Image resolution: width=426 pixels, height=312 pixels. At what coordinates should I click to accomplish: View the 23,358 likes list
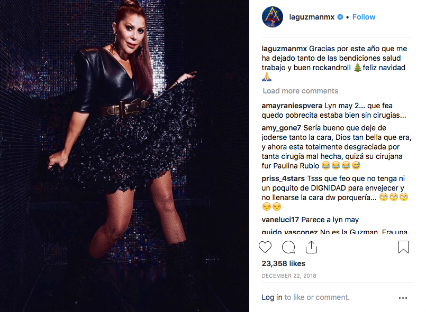(x=283, y=263)
